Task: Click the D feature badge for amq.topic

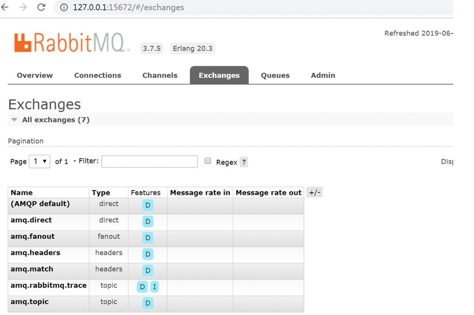Action: click(148, 303)
